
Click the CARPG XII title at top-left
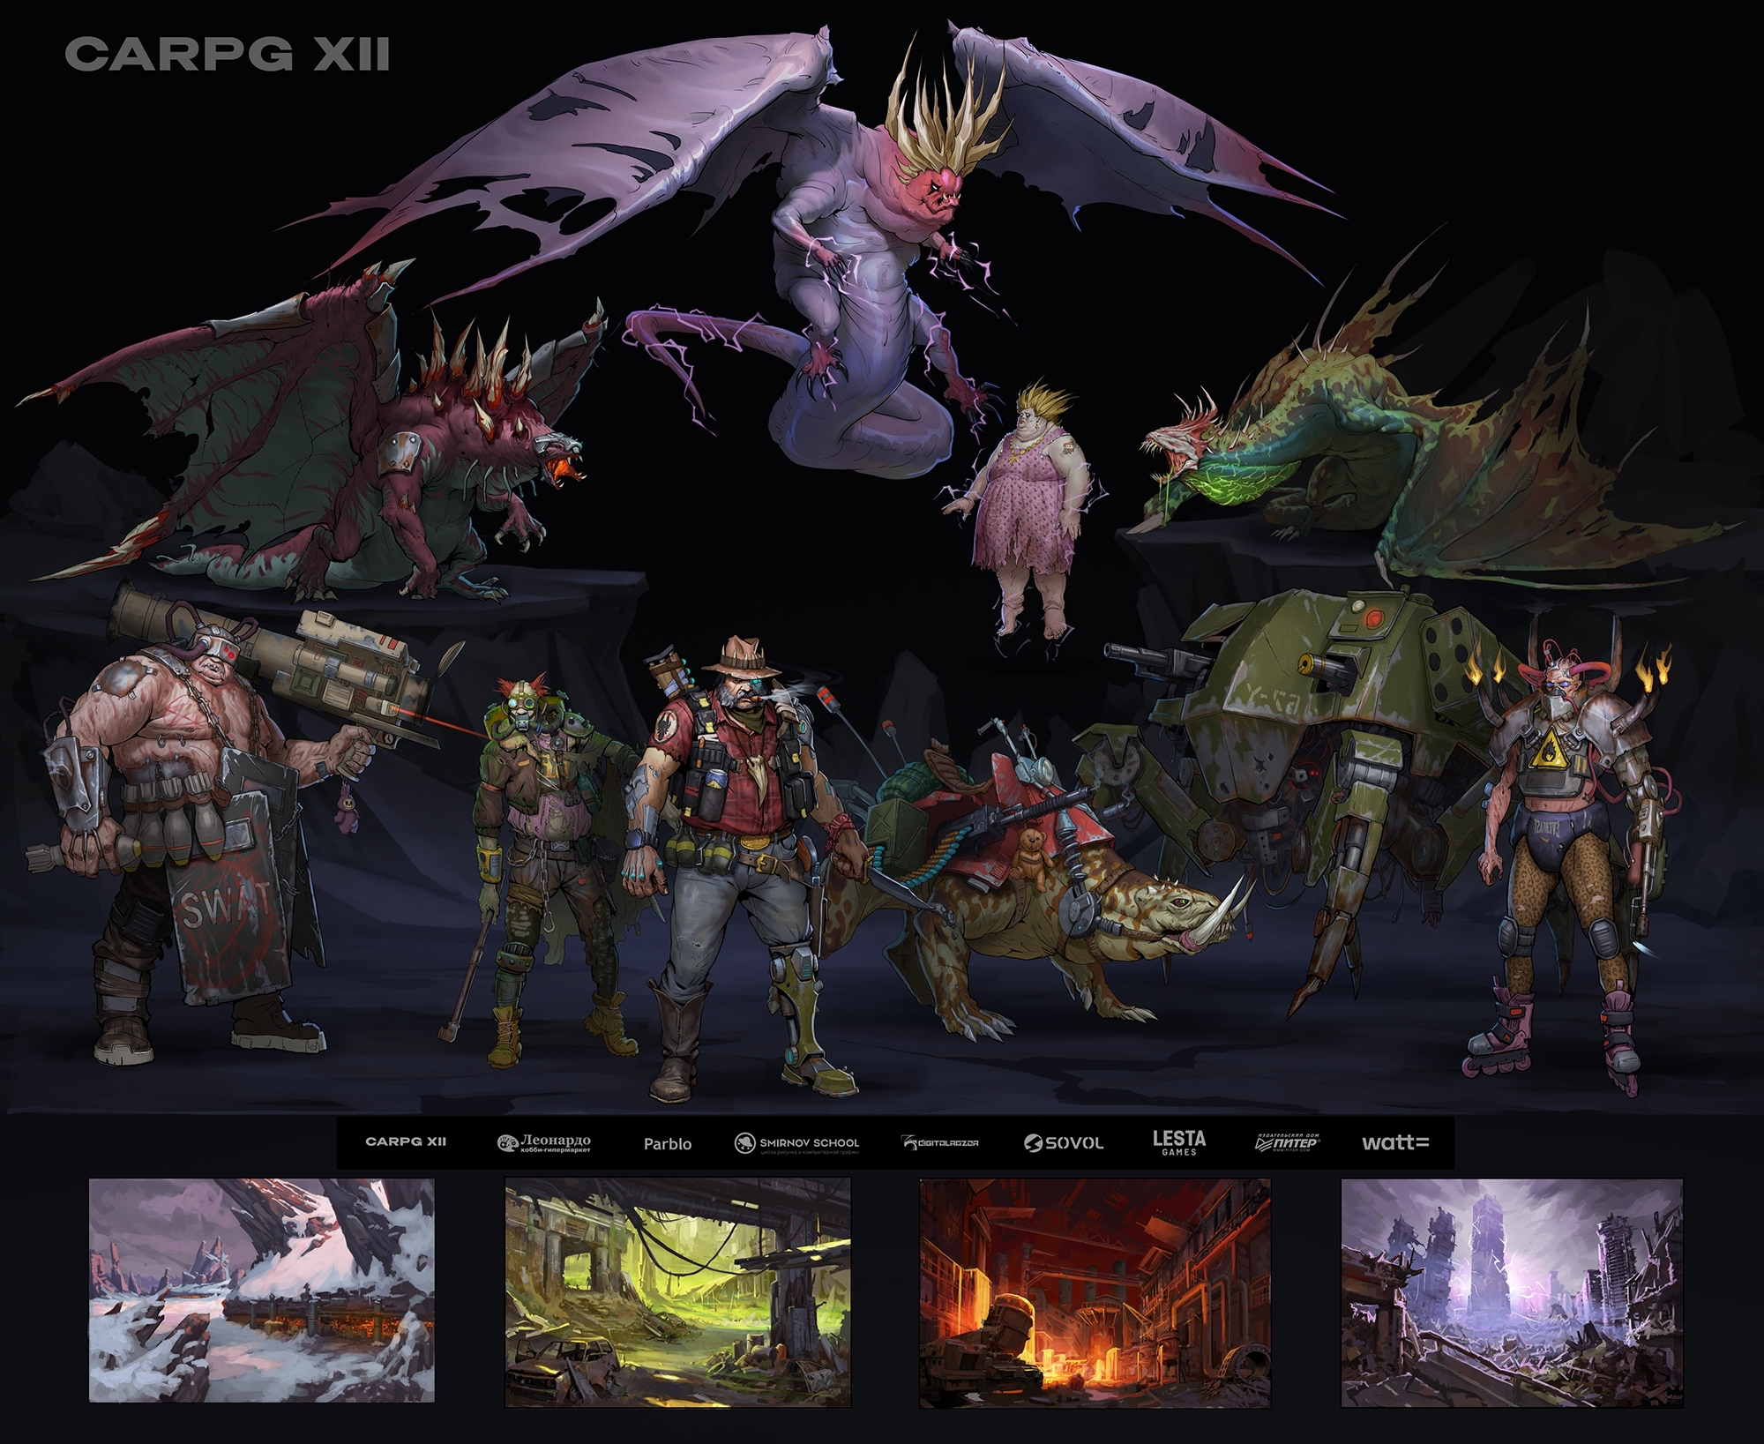pyautogui.click(x=227, y=55)
